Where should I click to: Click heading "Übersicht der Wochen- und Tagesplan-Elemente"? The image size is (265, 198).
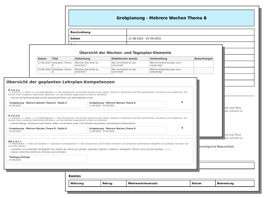125,52
